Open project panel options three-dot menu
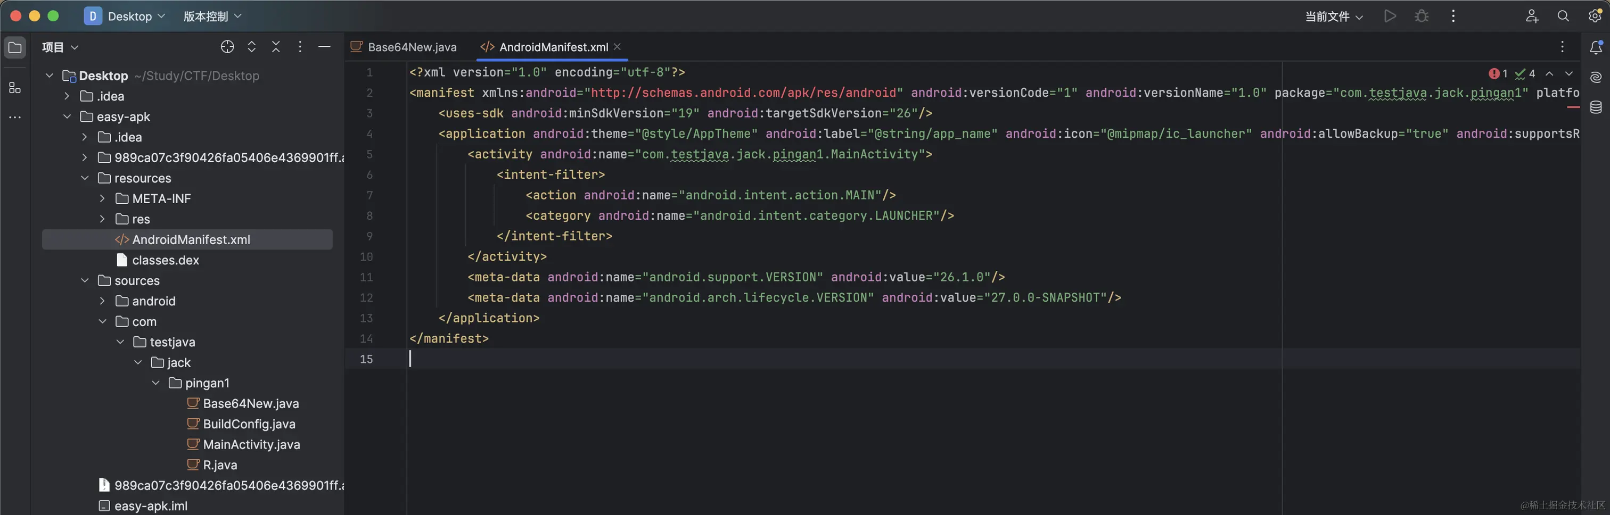This screenshot has width=1610, height=515. pos(300,47)
